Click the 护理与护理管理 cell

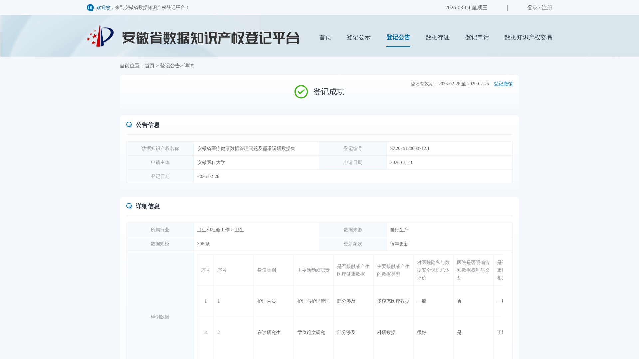[313, 301]
